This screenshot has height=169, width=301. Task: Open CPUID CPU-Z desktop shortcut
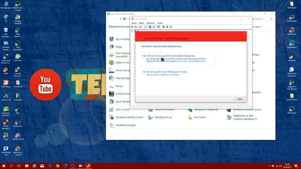(18, 136)
